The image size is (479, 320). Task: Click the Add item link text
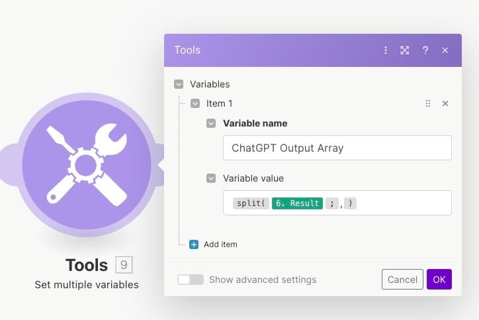point(220,244)
